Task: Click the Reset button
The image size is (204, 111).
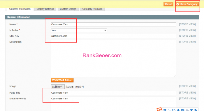Action: coord(168,4)
